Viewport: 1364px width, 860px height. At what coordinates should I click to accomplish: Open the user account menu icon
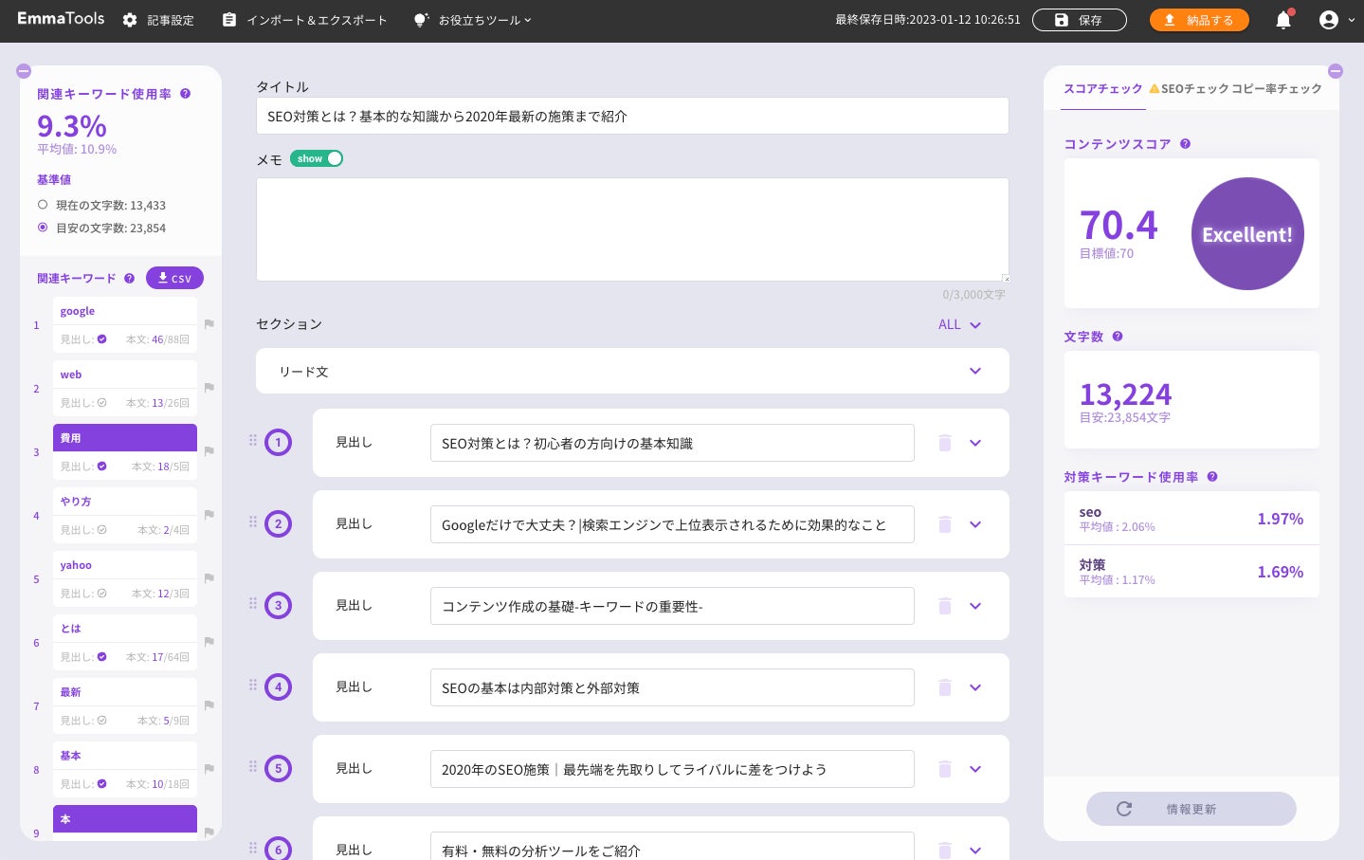pos(1329,20)
